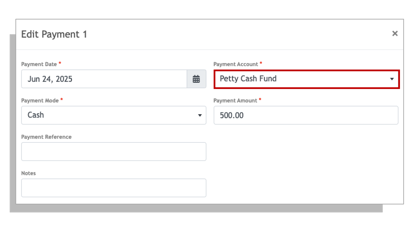The height and width of the screenshot is (229, 418).
Task: Click the Edit Payment 1 dialog title
Action: 54,34
